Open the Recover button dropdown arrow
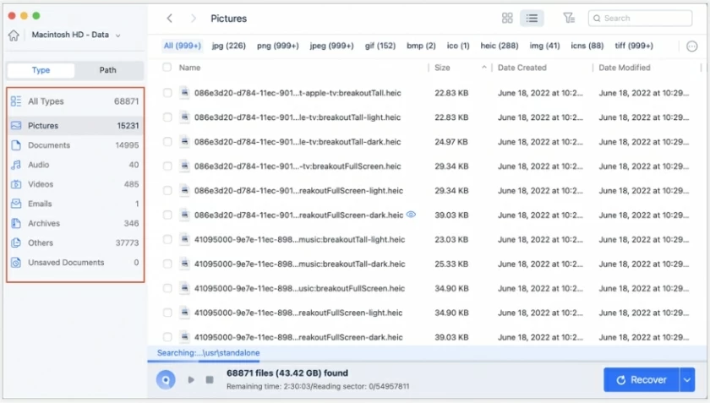This screenshot has height=403, width=710. point(686,379)
